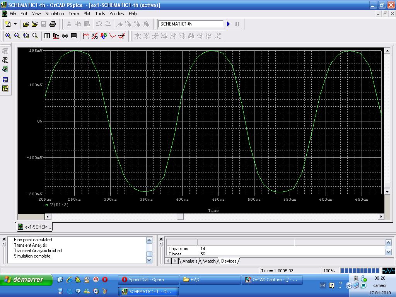Click the Open file folder icon

[x=26, y=24]
